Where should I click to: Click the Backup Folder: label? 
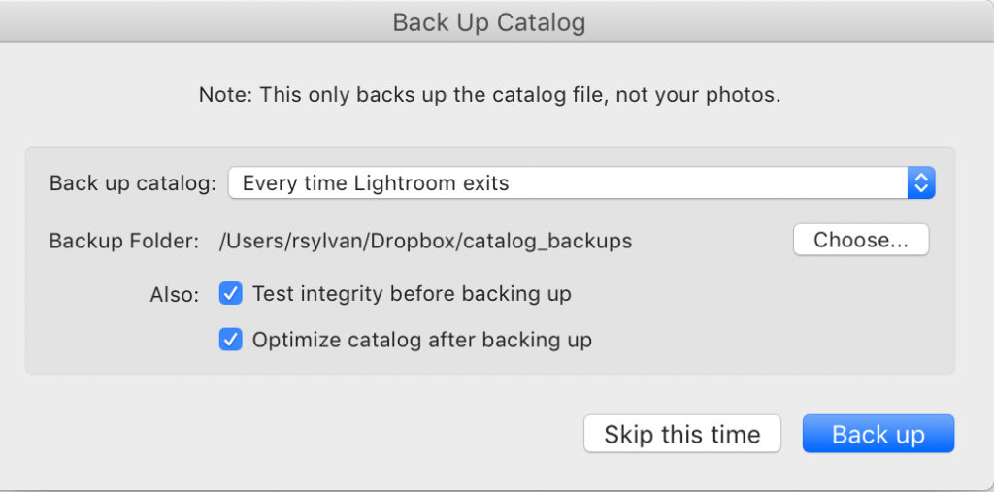click(124, 241)
